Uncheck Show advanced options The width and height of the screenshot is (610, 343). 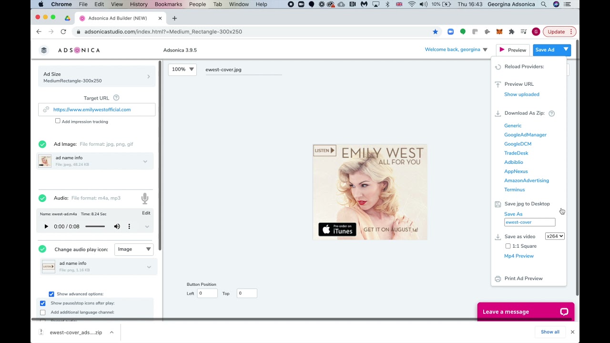click(x=51, y=294)
